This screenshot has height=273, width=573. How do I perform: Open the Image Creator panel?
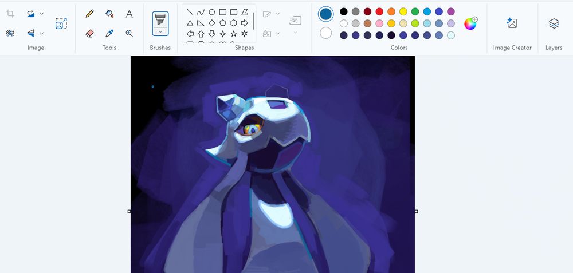point(512,23)
